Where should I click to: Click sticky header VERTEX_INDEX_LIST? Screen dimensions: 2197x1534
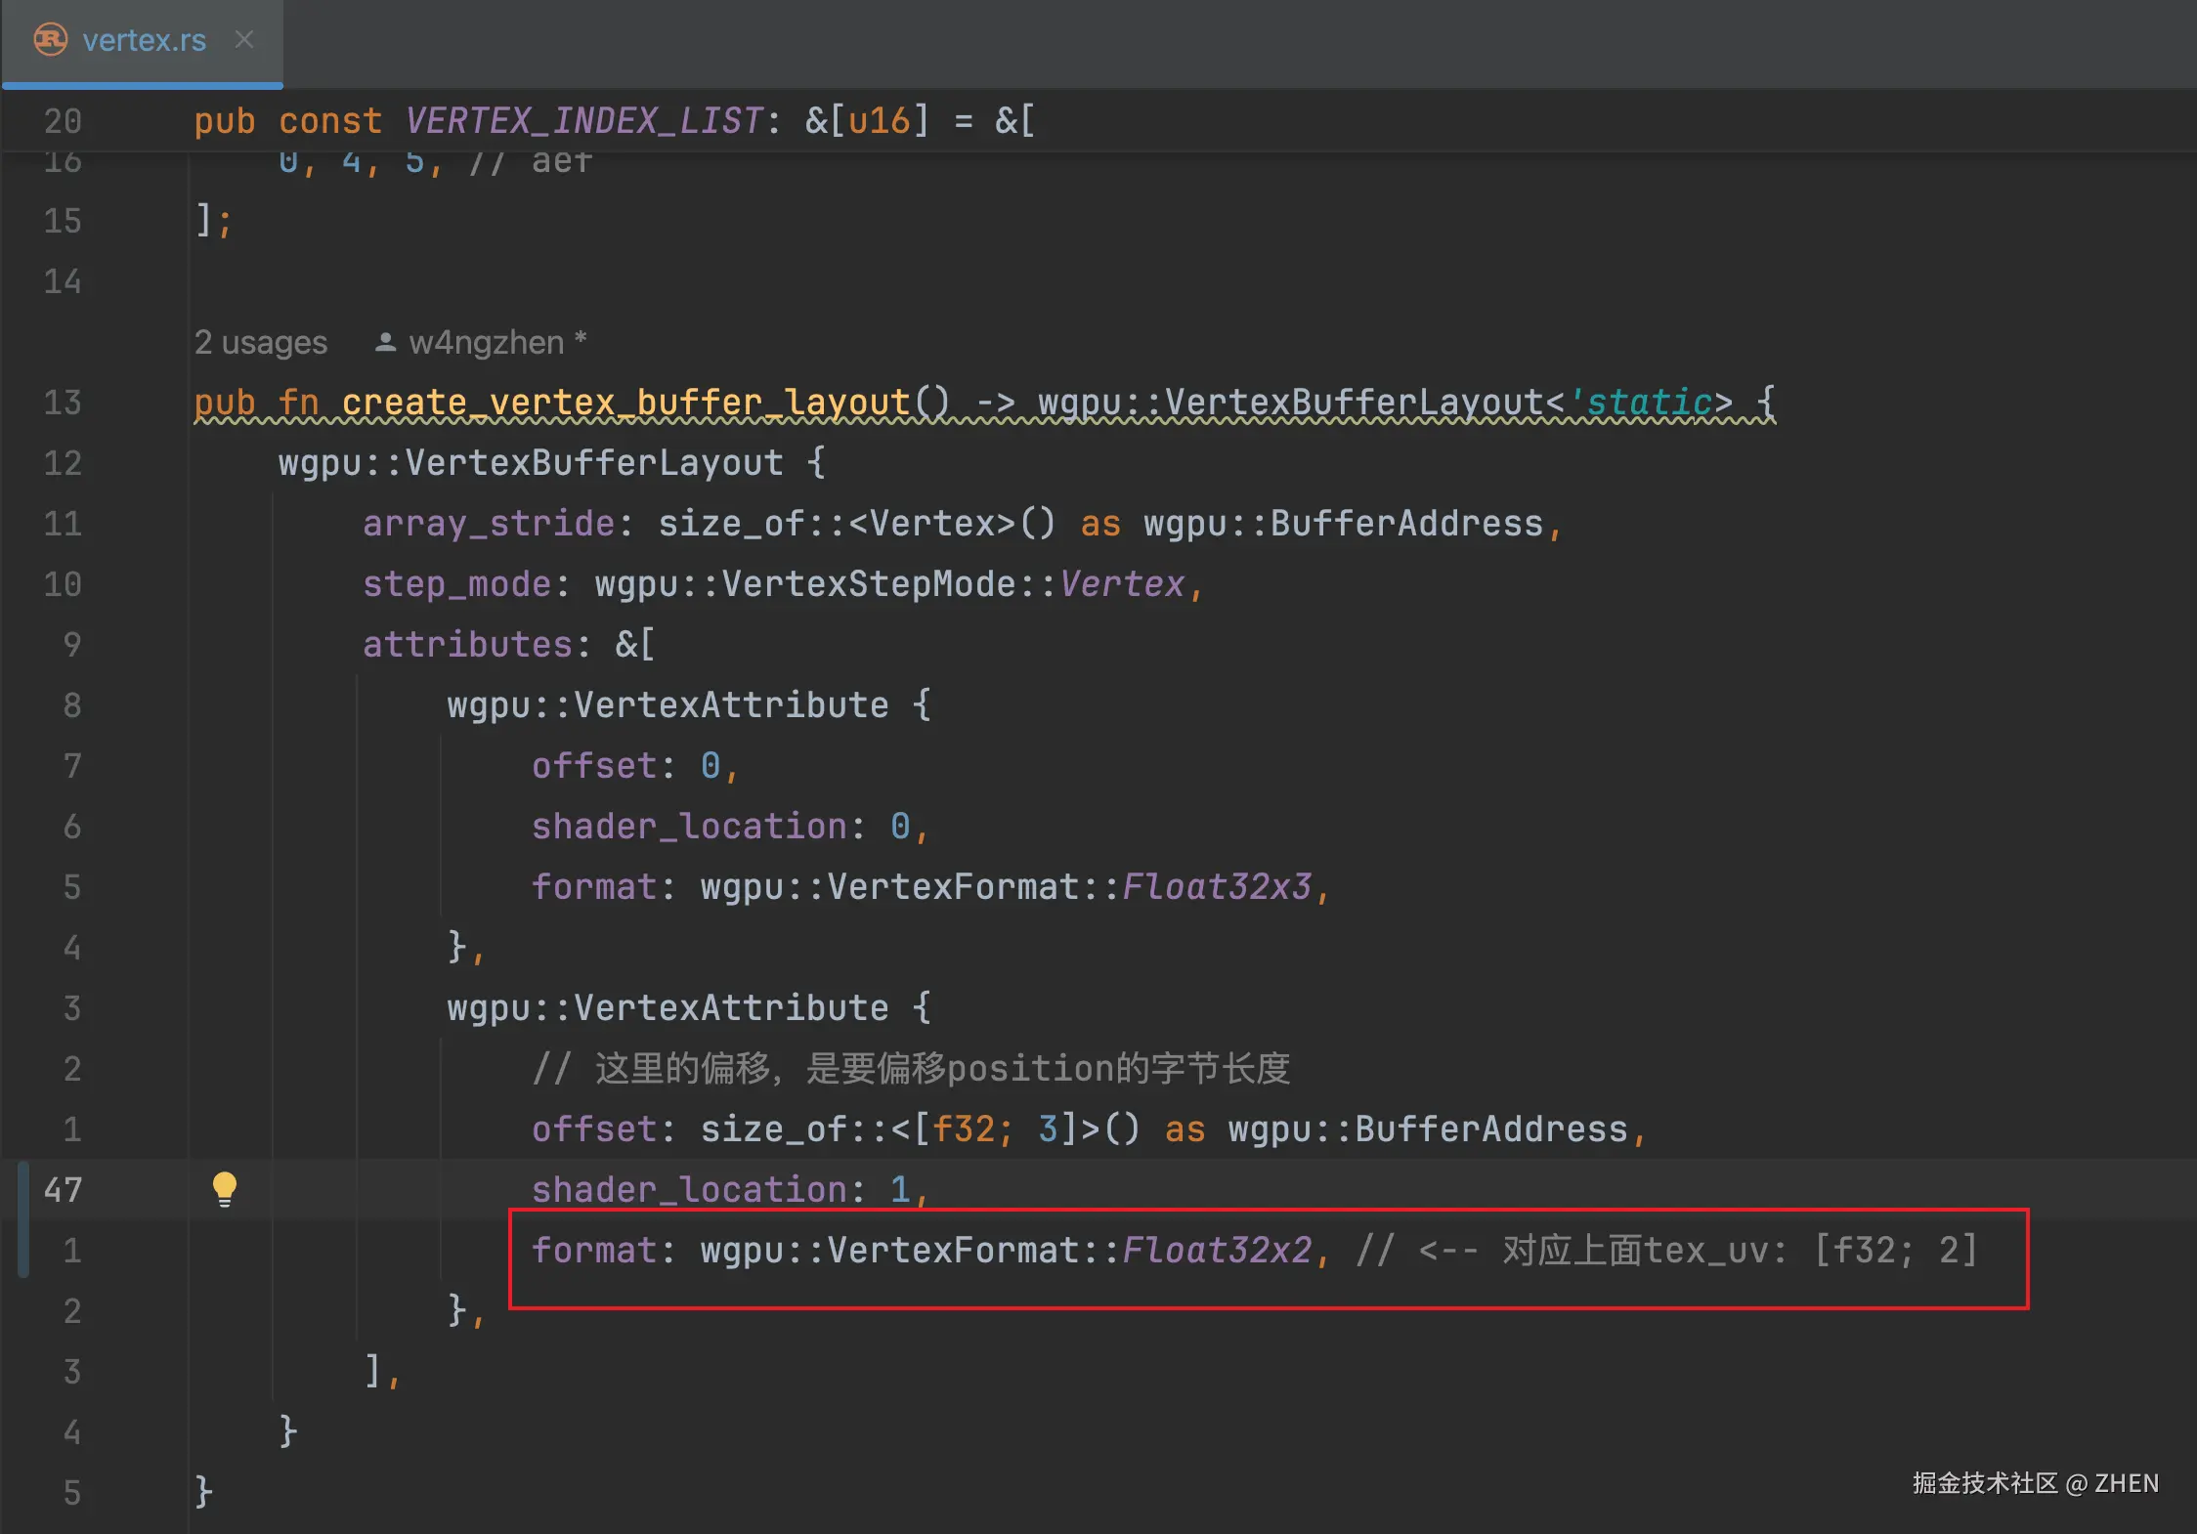click(x=584, y=121)
